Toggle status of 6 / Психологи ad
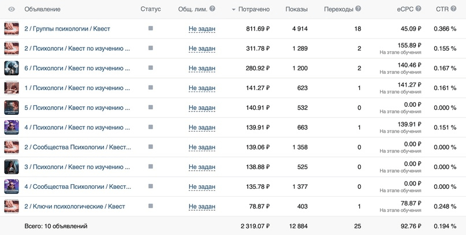 click(151, 68)
